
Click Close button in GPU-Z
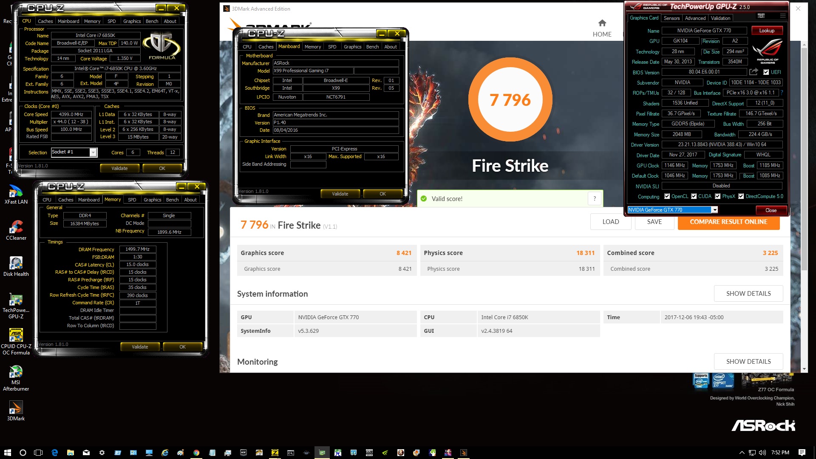pos(771,210)
